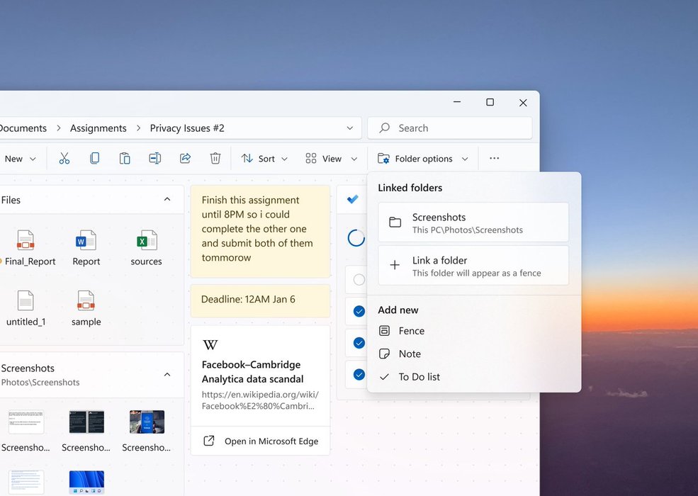Click Open in Microsoft Edge
This screenshot has height=496, width=698.
click(x=260, y=441)
